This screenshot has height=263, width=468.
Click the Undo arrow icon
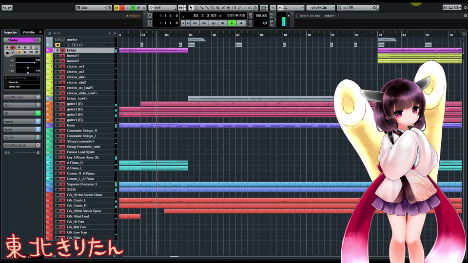[4, 8]
